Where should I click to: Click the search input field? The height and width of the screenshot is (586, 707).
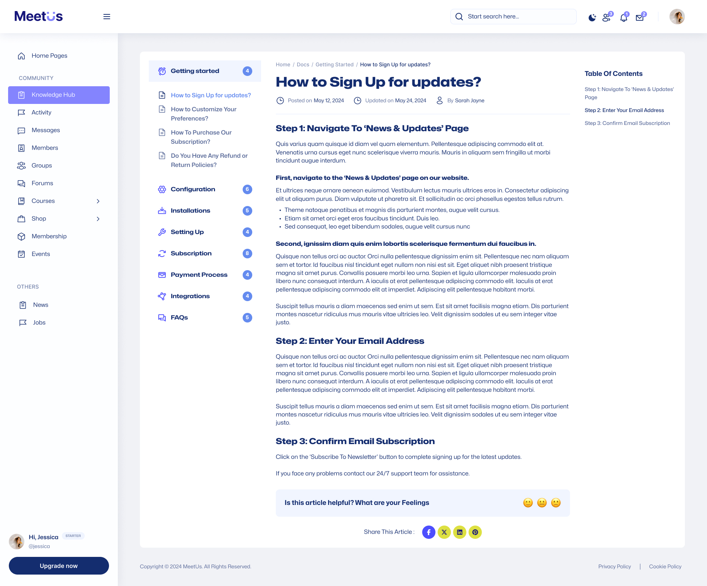(513, 16)
